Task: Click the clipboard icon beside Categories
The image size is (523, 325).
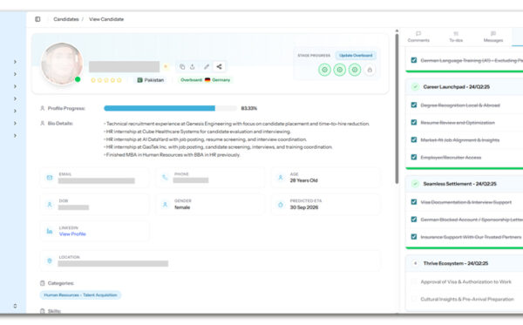Action: [x=43, y=283]
